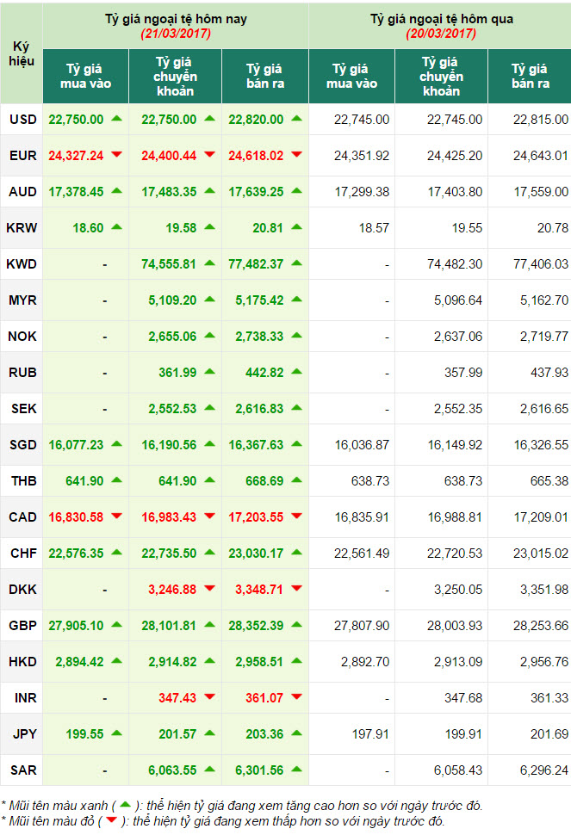This screenshot has width=571, height=835.
Task: Select yesterday's THB value 665.38
Action: coord(549,481)
